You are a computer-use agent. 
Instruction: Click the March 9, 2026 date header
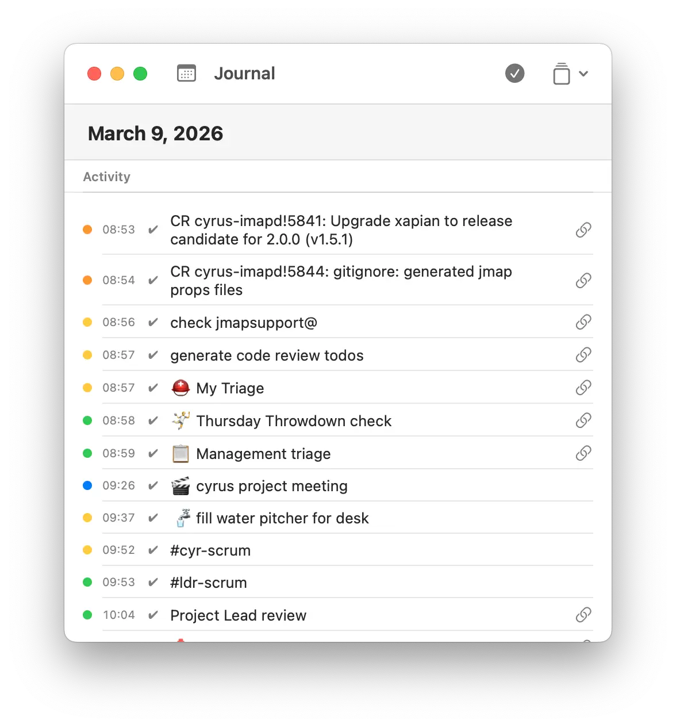155,133
